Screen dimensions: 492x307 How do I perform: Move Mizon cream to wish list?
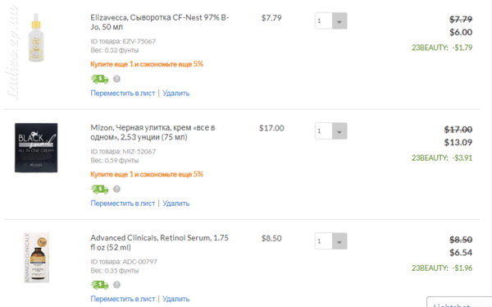pyautogui.click(x=123, y=204)
